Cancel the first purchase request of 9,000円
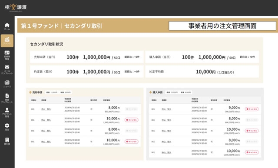This screenshot has height=168, width=278. (x=252, y=109)
